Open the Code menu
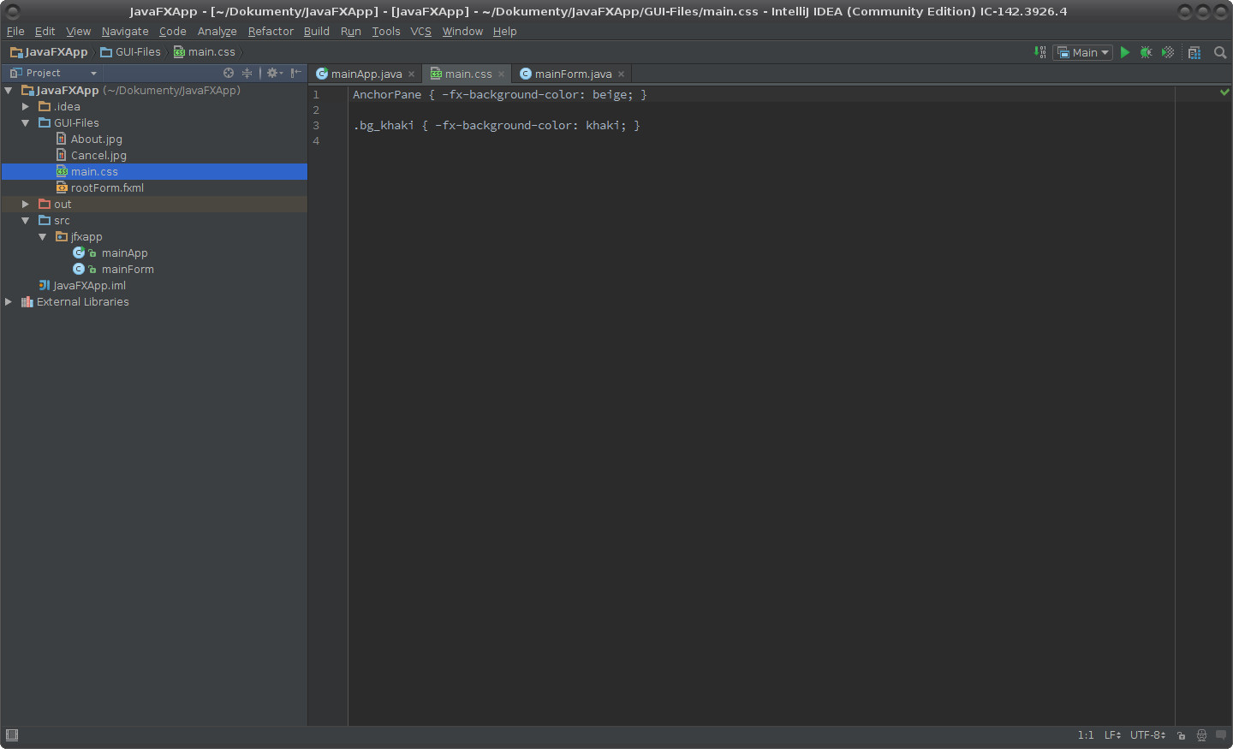The image size is (1233, 749). pos(172,32)
